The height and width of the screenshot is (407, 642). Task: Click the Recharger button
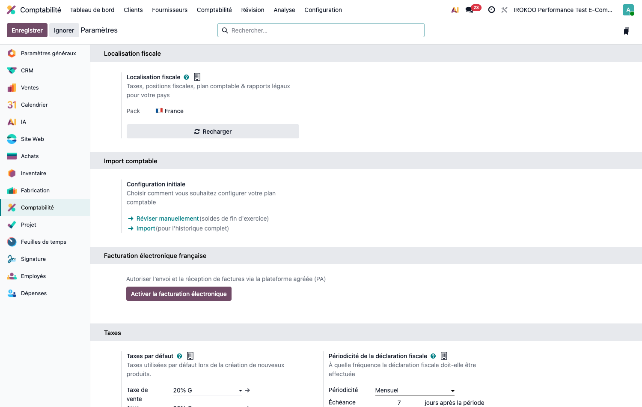[213, 132]
